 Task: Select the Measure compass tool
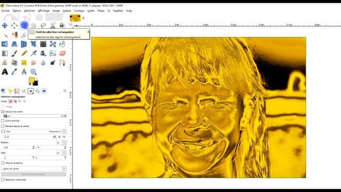24,72
